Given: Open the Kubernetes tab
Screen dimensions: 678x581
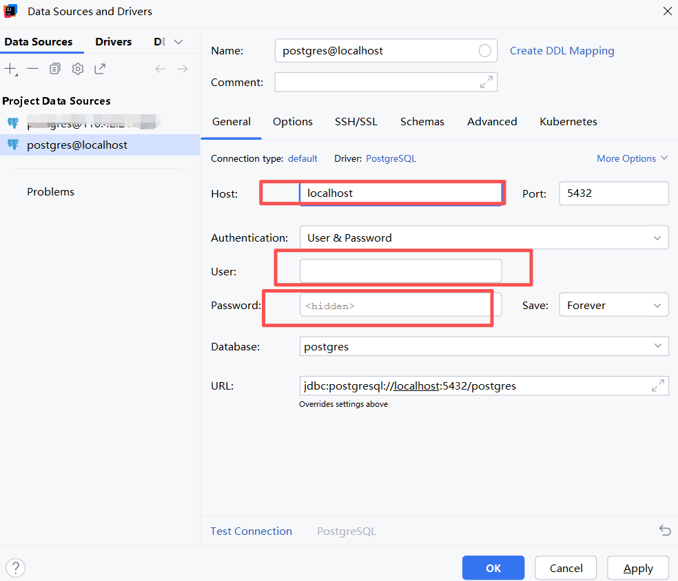Looking at the screenshot, I should pyautogui.click(x=568, y=122).
